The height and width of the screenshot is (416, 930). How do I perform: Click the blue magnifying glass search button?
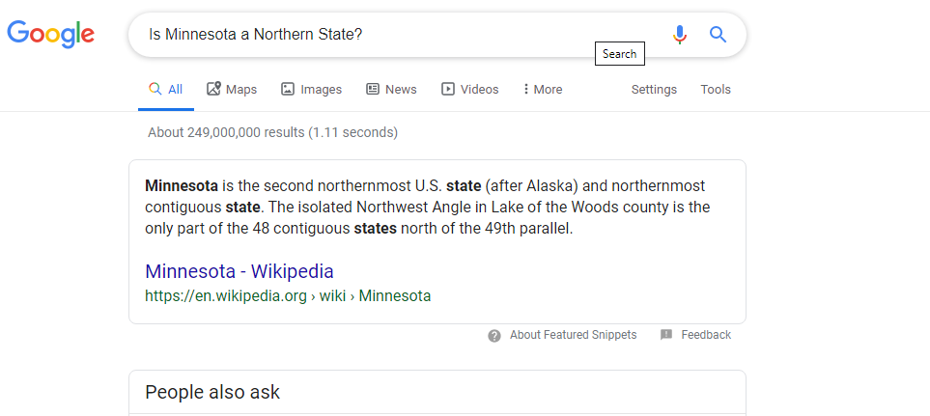point(718,35)
